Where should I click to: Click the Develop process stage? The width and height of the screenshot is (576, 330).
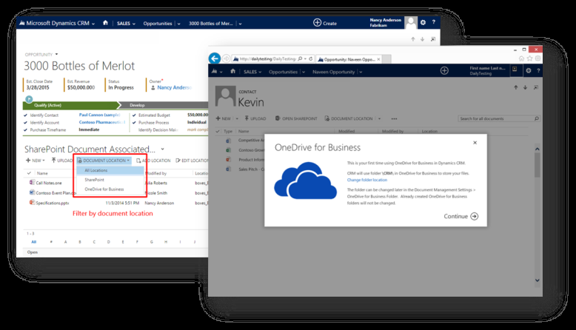coord(164,105)
